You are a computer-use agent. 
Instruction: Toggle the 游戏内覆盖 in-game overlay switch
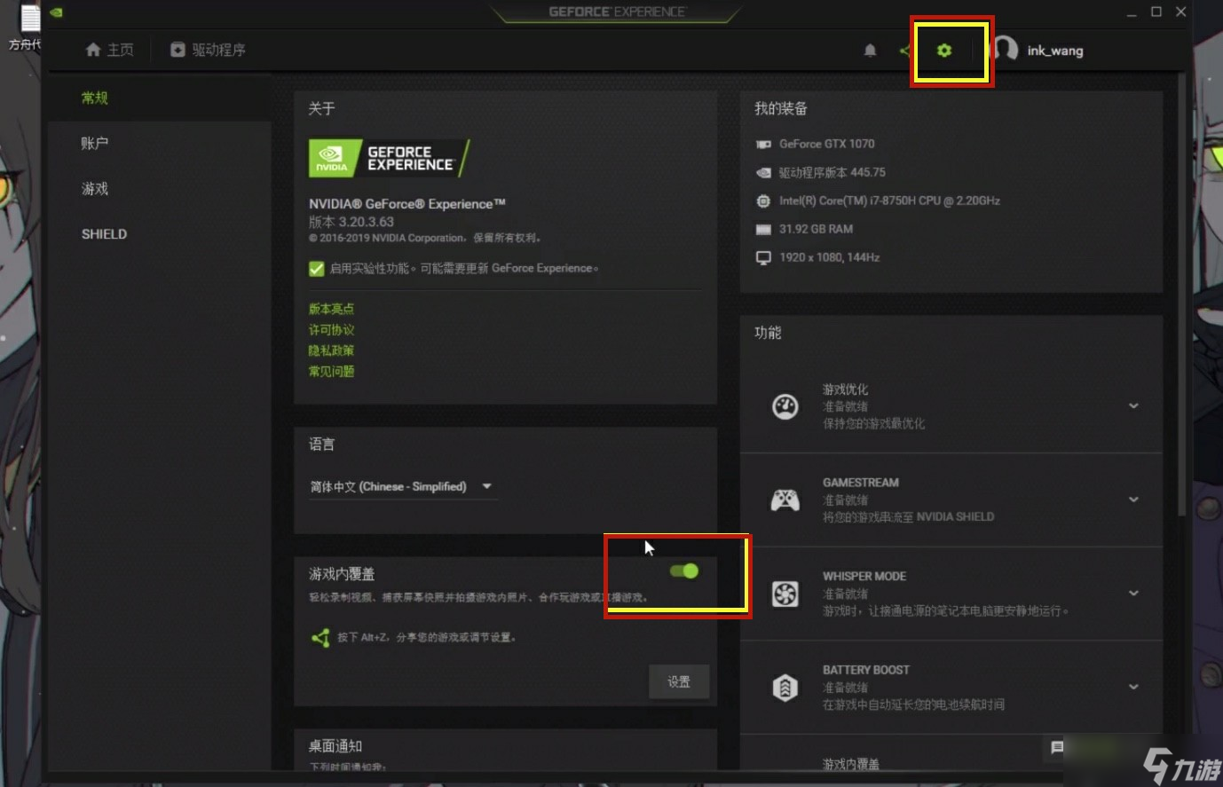point(684,571)
